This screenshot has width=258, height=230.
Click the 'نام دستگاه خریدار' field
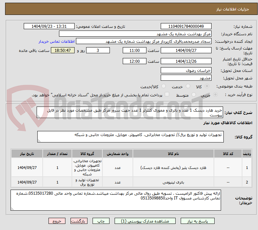point(135,34)
